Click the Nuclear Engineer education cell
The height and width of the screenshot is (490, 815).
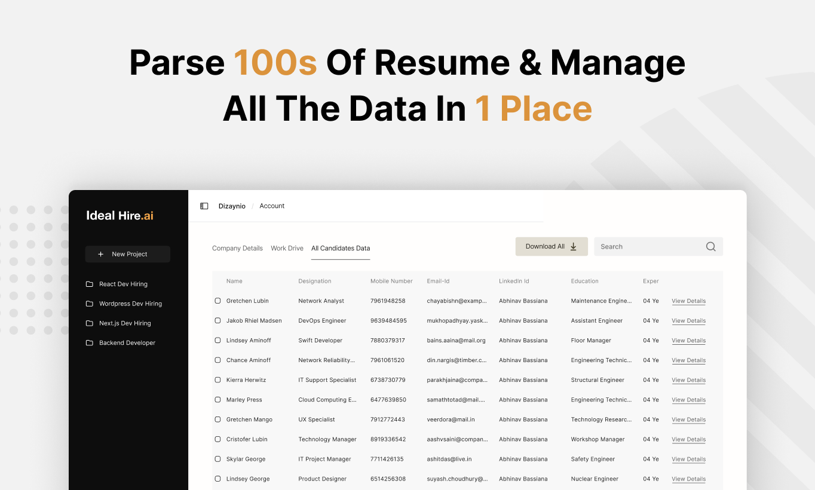[x=595, y=479]
